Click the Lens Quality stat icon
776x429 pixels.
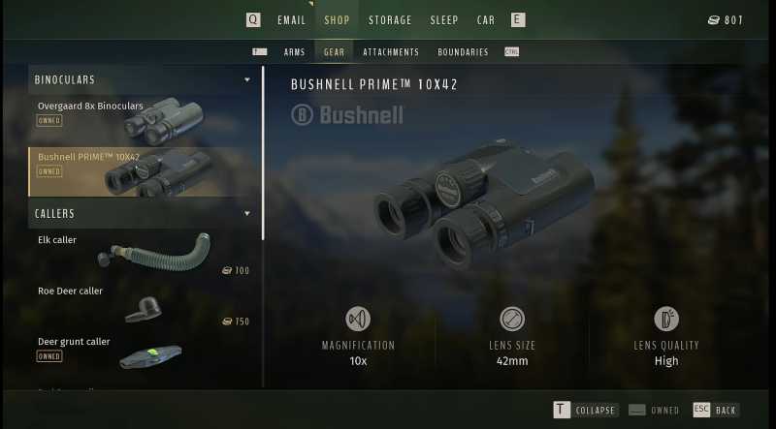(x=666, y=319)
